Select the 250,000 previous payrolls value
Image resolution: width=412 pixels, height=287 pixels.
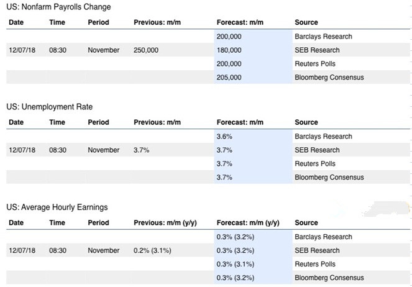[x=149, y=50]
